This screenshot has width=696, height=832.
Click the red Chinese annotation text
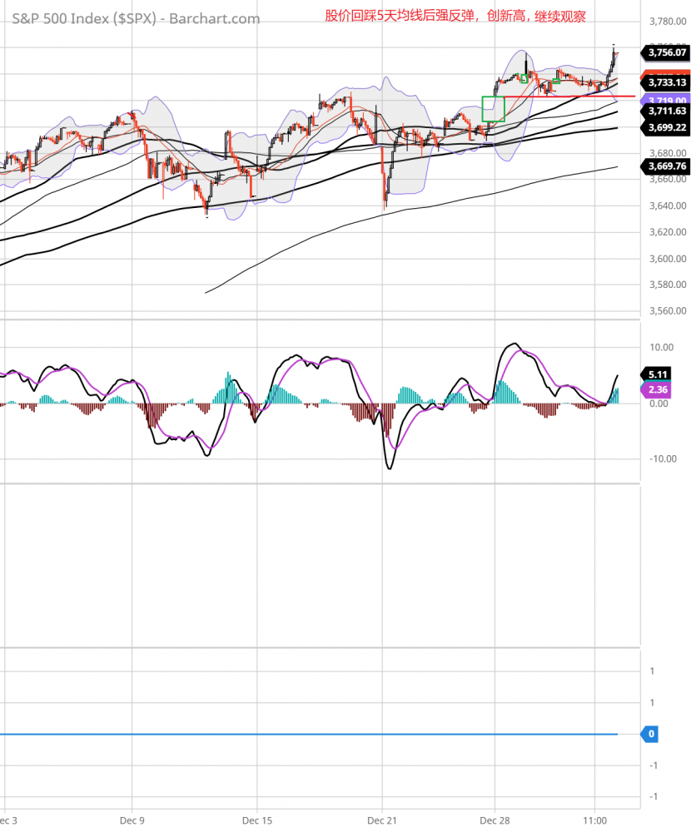tap(455, 16)
